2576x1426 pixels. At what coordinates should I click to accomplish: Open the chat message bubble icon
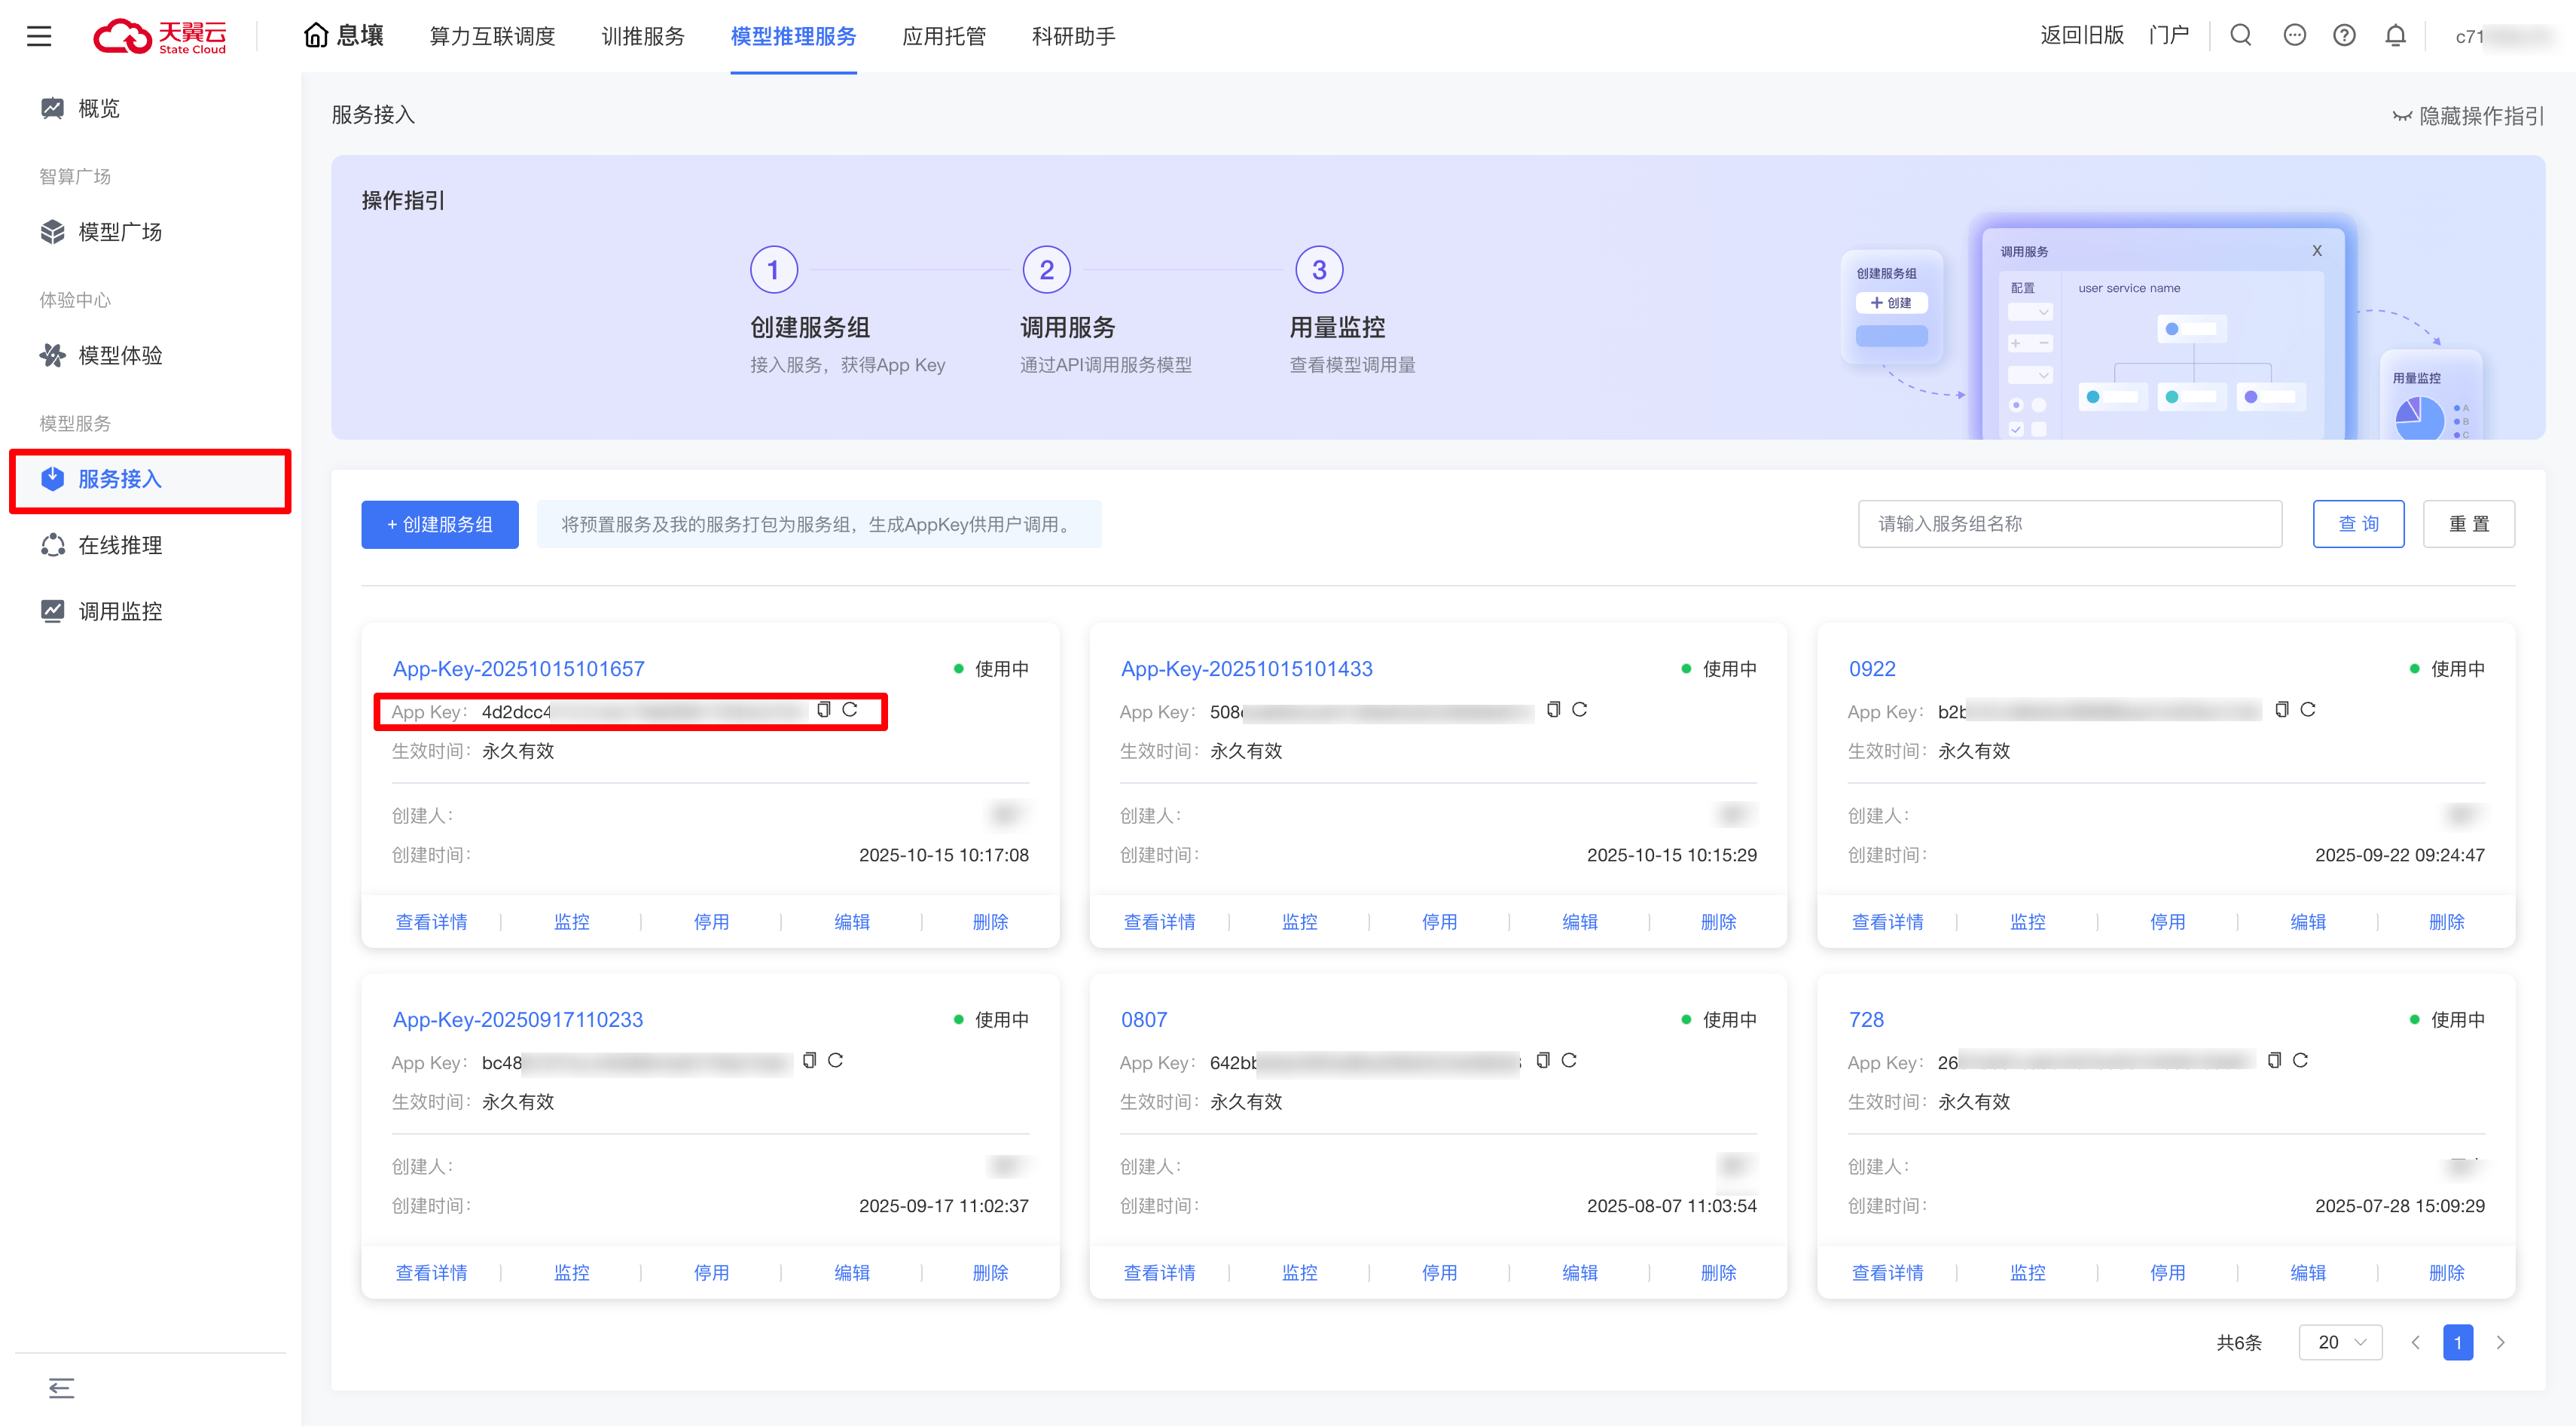tap(2294, 36)
